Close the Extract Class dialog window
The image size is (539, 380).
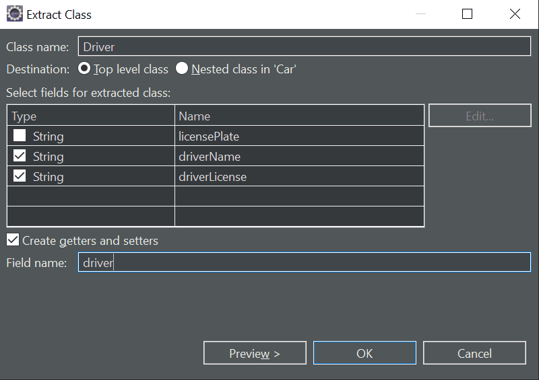pos(515,13)
